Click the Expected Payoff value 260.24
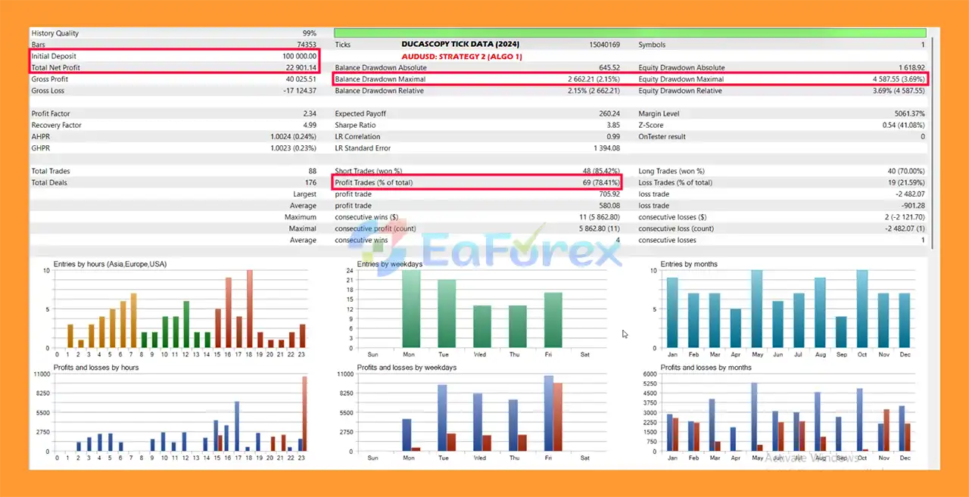969x497 pixels. click(609, 114)
